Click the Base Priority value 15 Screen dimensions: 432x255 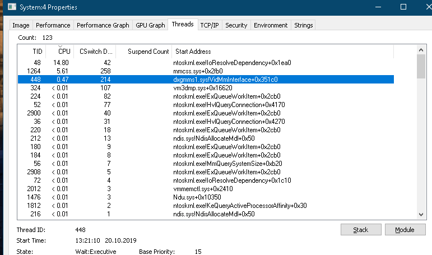(x=198, y=252)
